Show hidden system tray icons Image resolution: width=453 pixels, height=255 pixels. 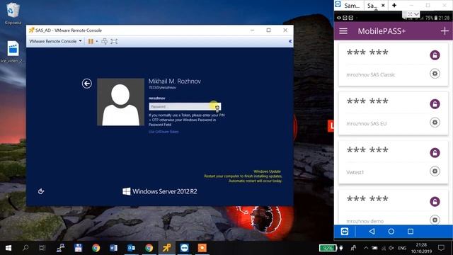(x=366, y=248)
